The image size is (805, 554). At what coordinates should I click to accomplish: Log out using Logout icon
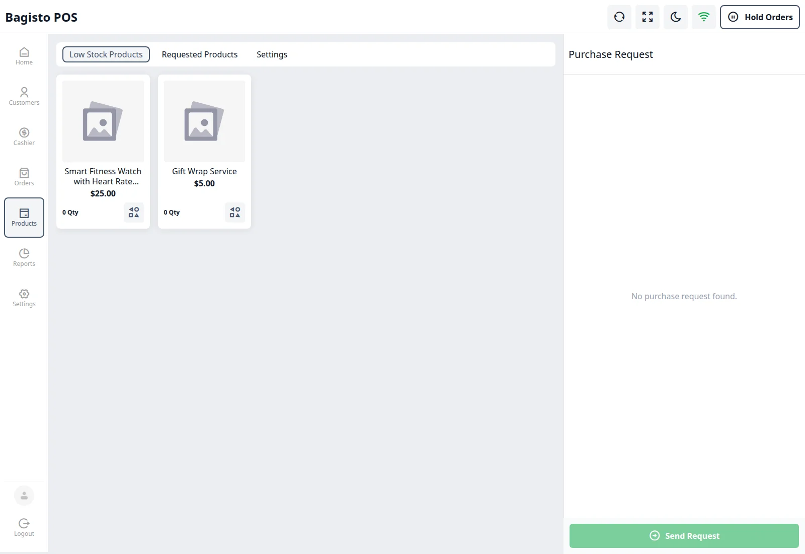24,528
